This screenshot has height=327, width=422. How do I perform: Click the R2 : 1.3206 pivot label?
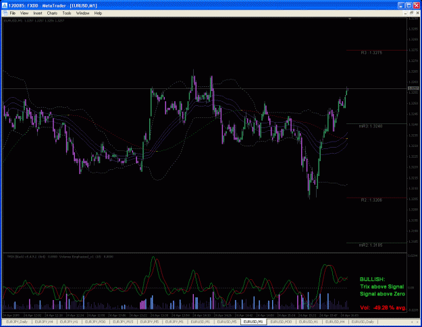click(371, 200)
